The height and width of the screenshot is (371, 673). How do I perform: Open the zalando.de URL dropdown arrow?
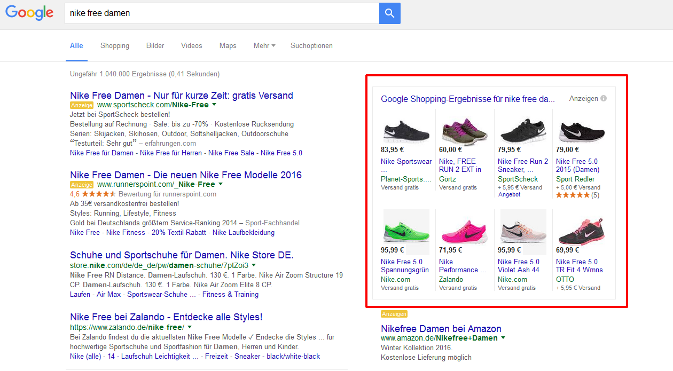click(190, 327)
